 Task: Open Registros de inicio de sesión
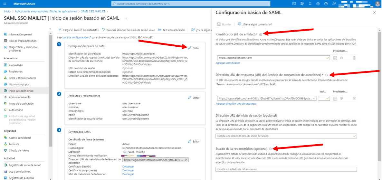point(24,165)
